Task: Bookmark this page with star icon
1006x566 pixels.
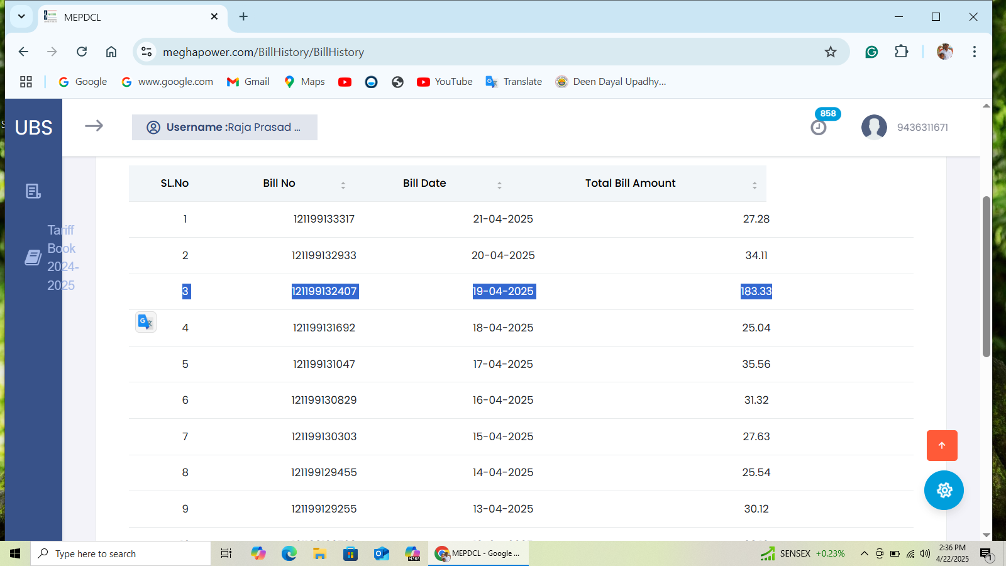Action: (x=831, y=52)
